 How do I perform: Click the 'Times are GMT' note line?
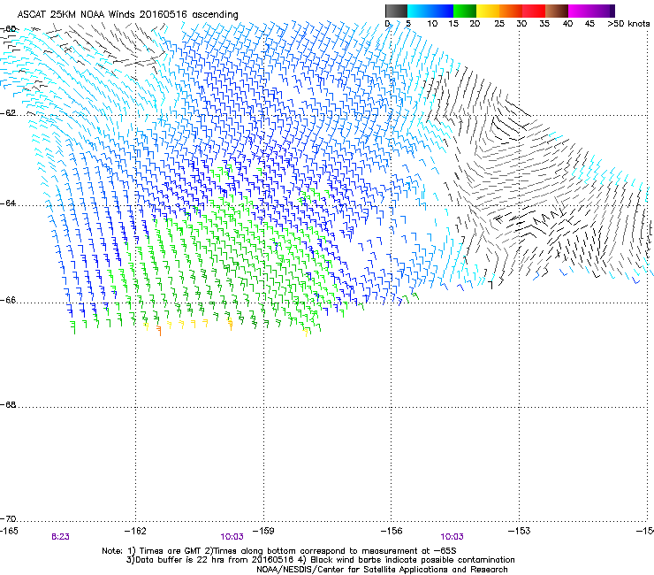(x=279, y=551)
